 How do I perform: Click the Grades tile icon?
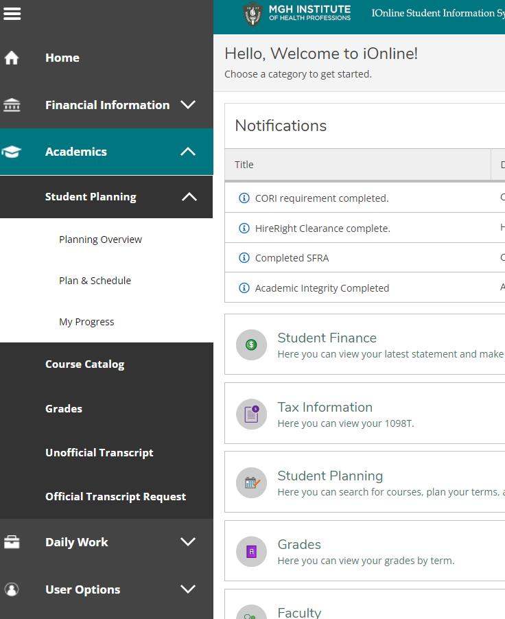pos(251,551)
